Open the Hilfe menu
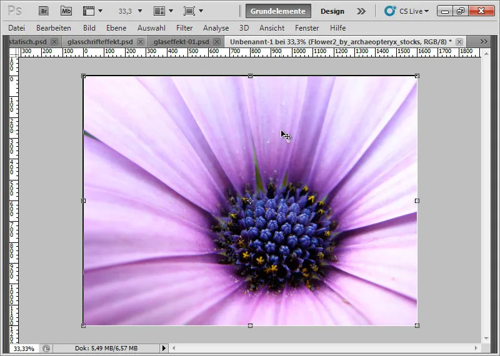Viewport: 500px width, 356px height. (337, 28)
